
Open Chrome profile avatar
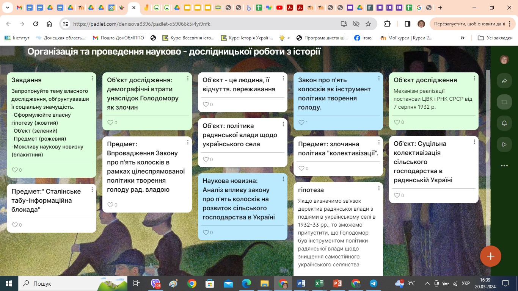pyautogui.click(x=421, y=24)
